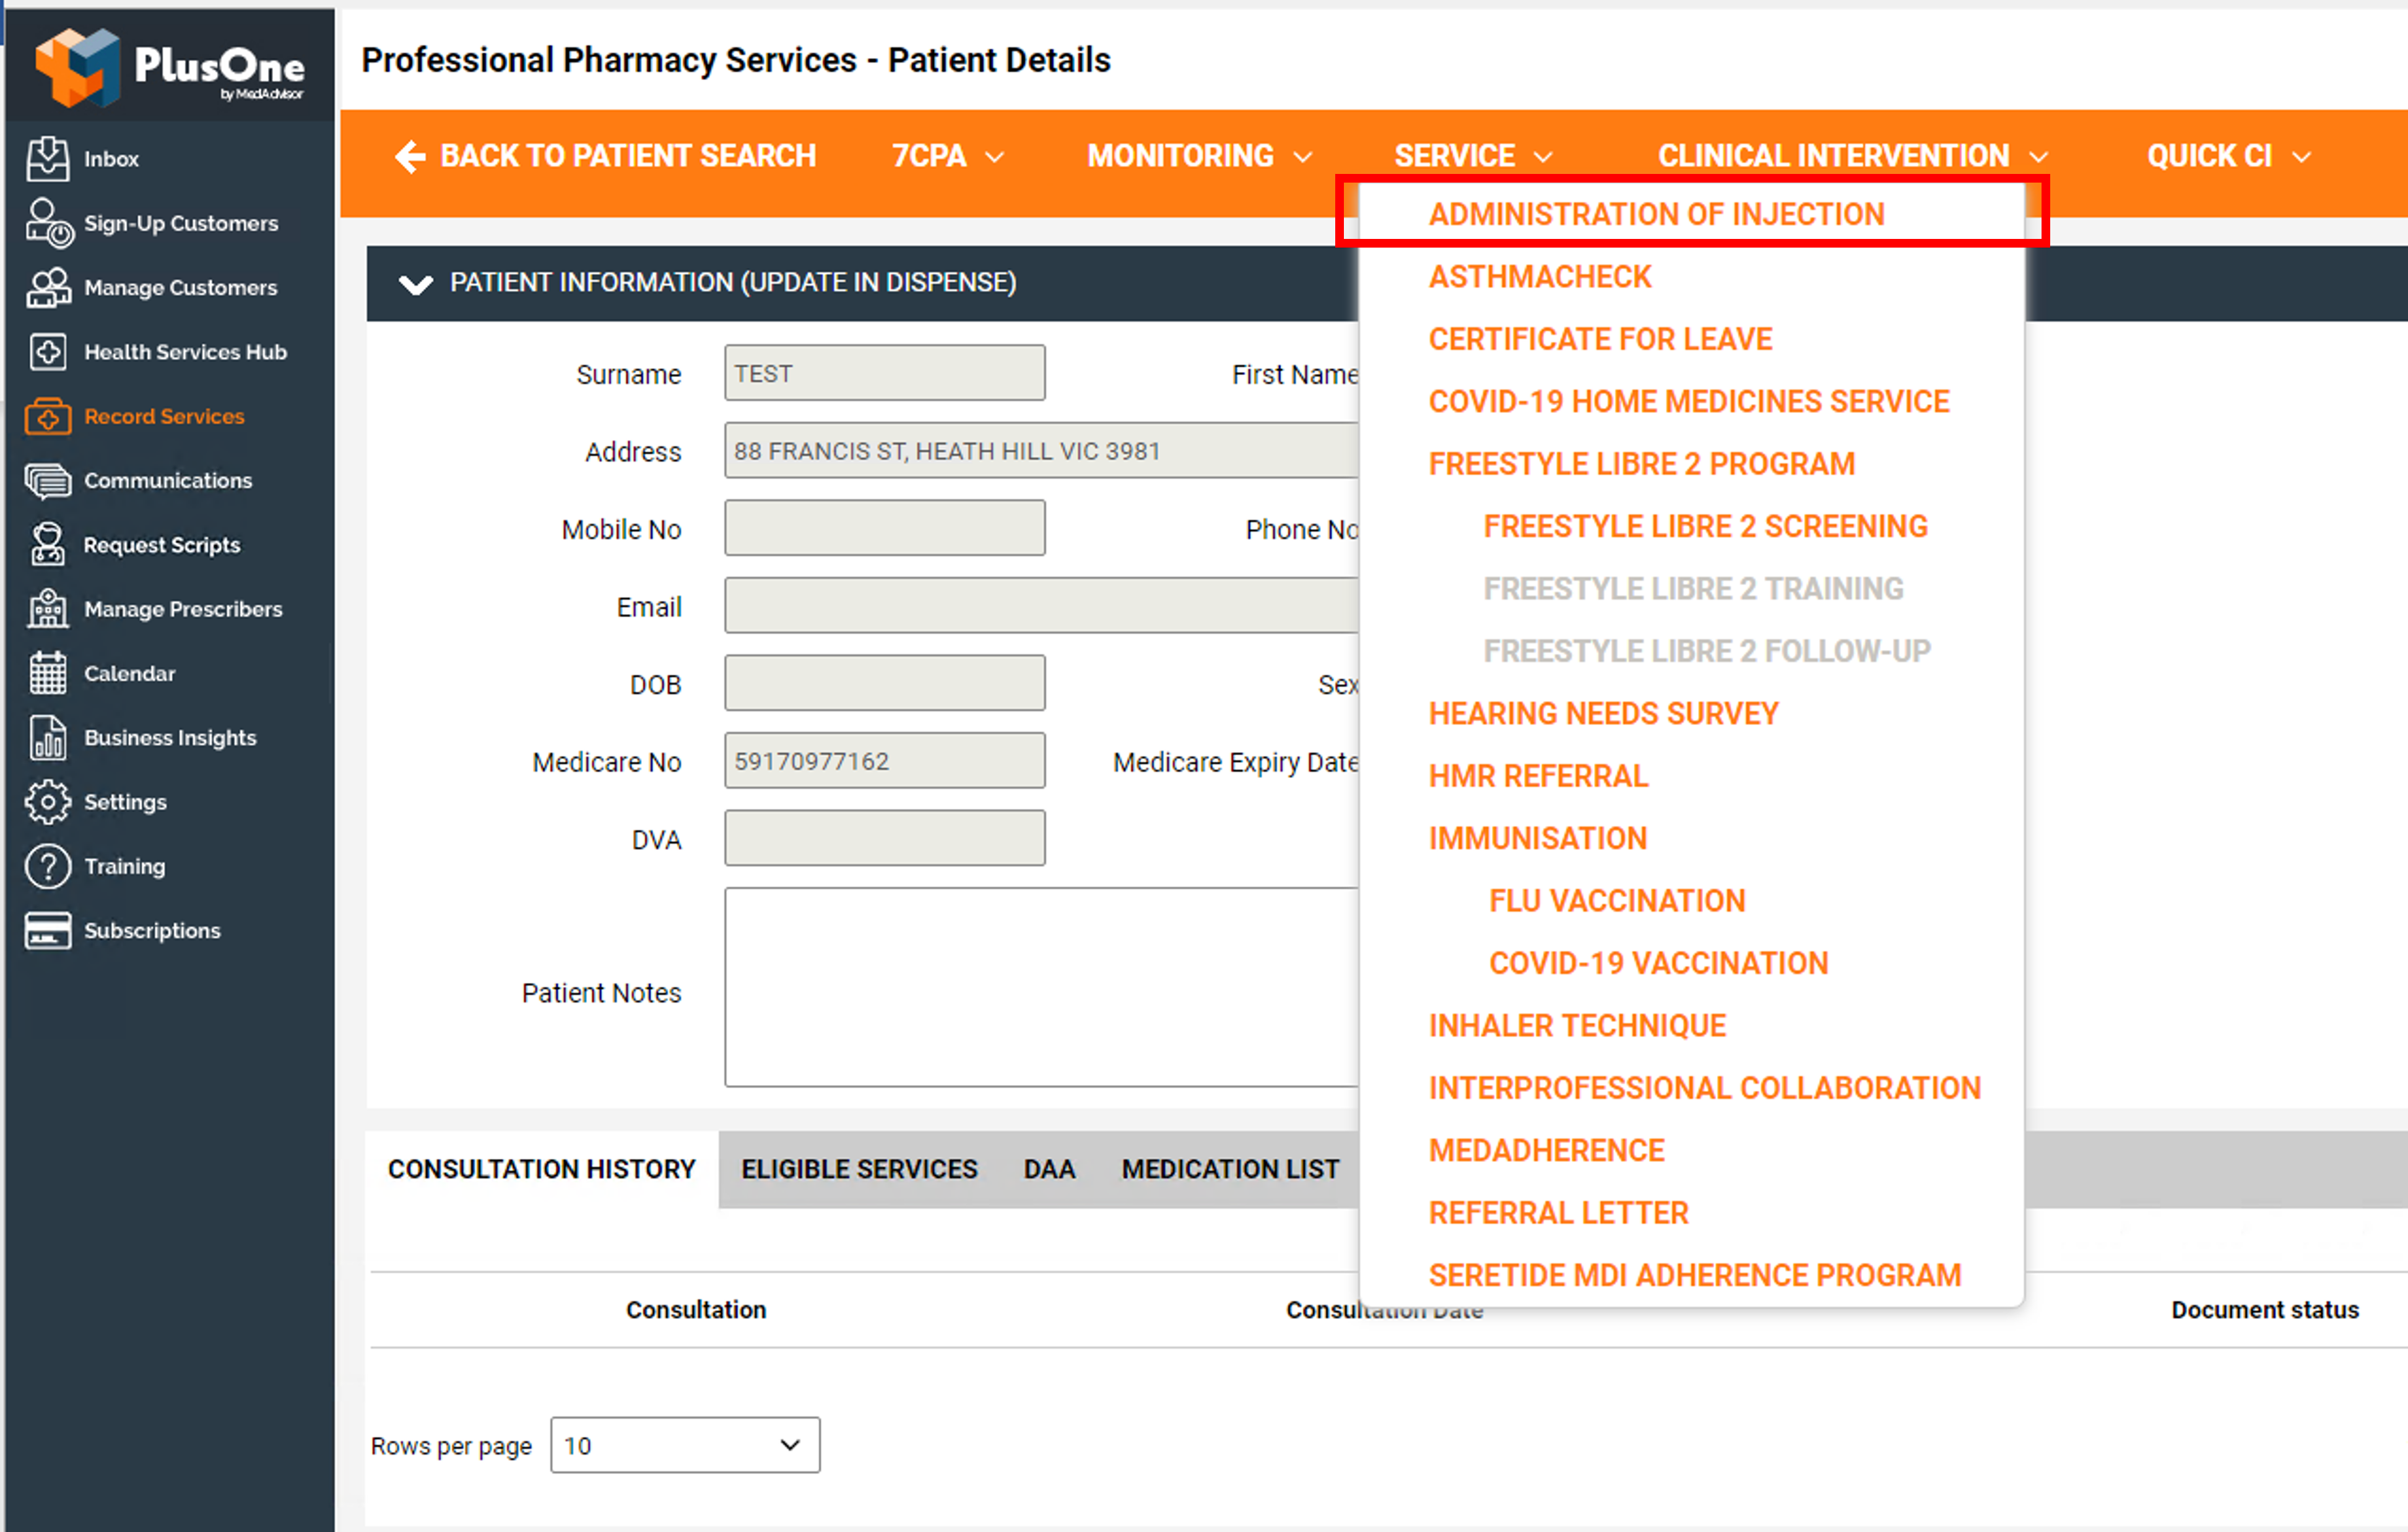2408x1532 pixels.
Task: Click the Inbox sidebar icon
Action: (x=48, y=158)
